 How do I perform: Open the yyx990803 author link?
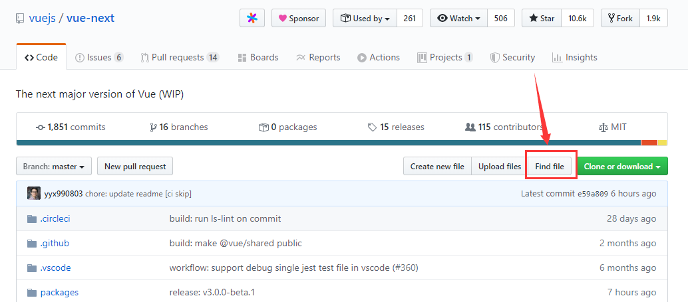coord(63,193)
